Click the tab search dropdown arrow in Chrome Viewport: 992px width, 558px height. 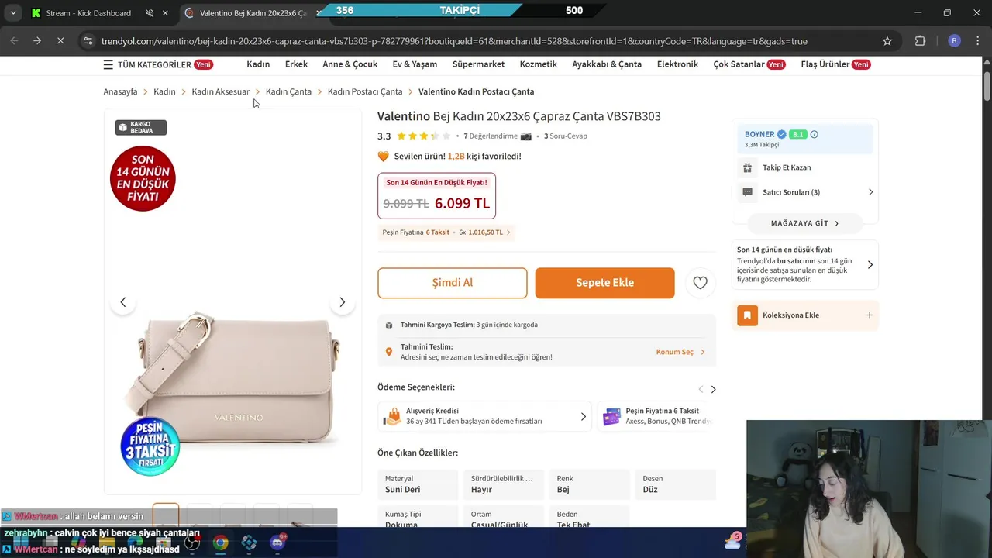click(13, 13)
